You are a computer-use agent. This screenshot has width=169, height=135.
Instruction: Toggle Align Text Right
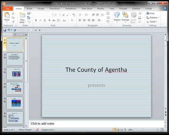click(89, 20)
